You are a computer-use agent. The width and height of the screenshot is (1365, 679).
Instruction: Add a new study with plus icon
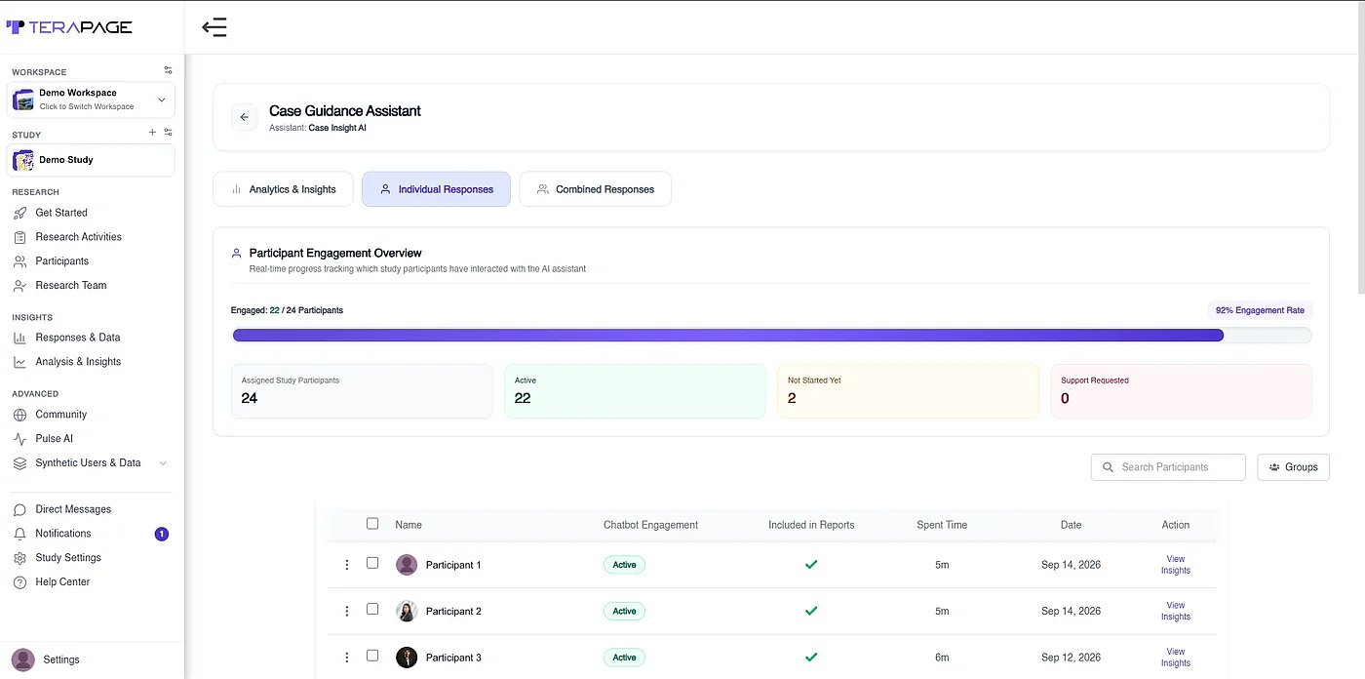click(152, 132)
